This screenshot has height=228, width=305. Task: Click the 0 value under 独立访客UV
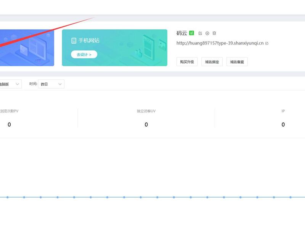pos(146,125)
